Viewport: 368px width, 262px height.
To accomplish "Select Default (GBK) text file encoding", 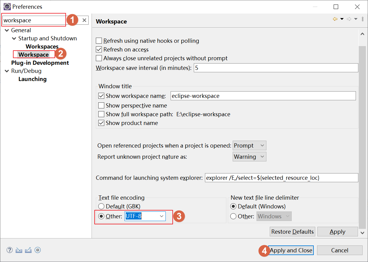I will tap(101, 207).
